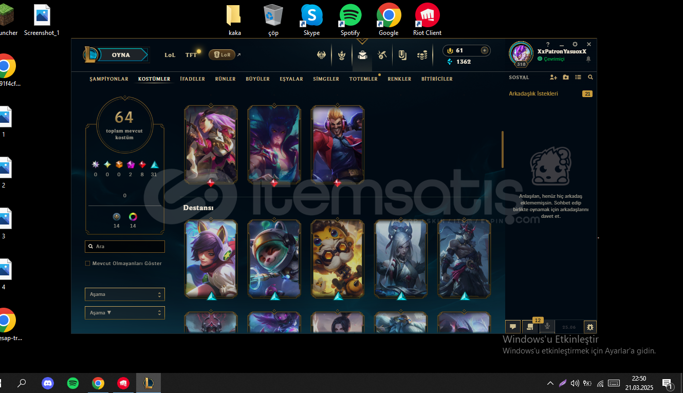Click the Ara skin search field
The image size is (683, 393).
(x=125, y=247)
